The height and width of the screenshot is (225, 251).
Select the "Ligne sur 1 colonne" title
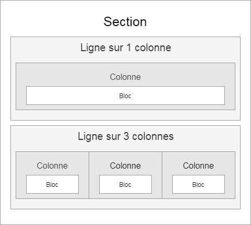[x=126, y=48]
